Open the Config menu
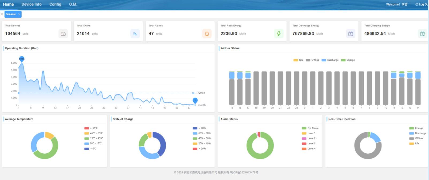This screenshot has height=180, width=429. tap(55, 5)
